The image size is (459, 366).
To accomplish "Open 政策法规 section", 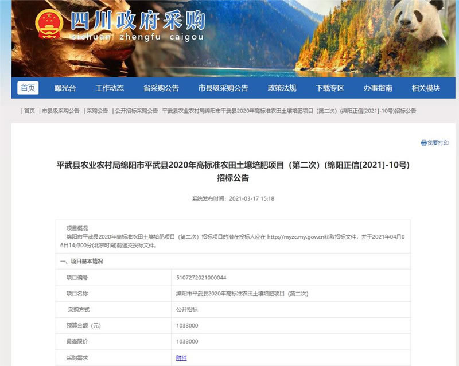I will (x=282, y=88).
